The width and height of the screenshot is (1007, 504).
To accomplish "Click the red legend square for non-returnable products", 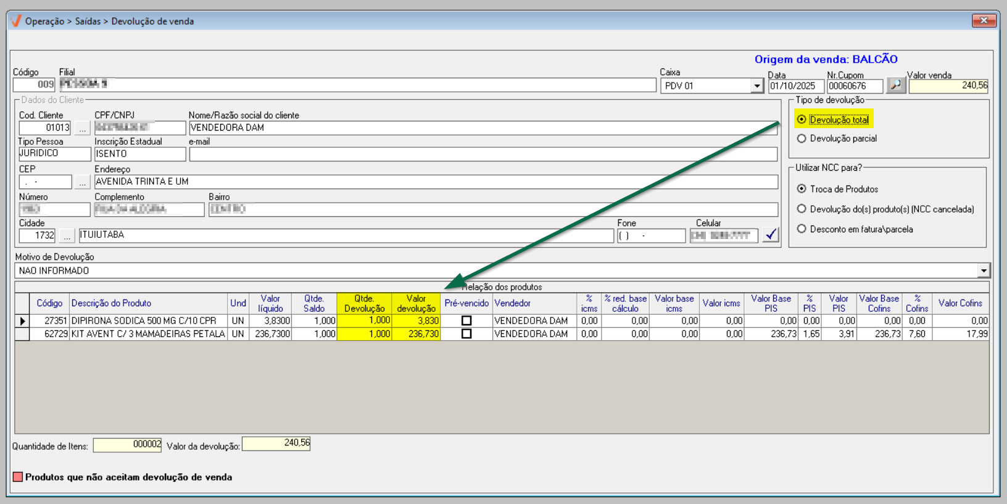I will point(18,477).
